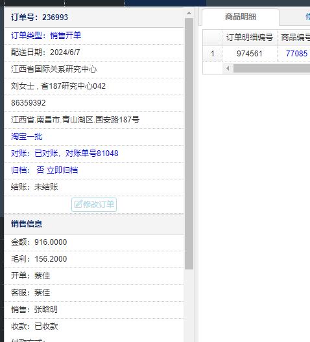Click the scroll-up arrow of order panel
This screenshot has height=342, width=310.
pyautogui.click(x=189, y=14)
